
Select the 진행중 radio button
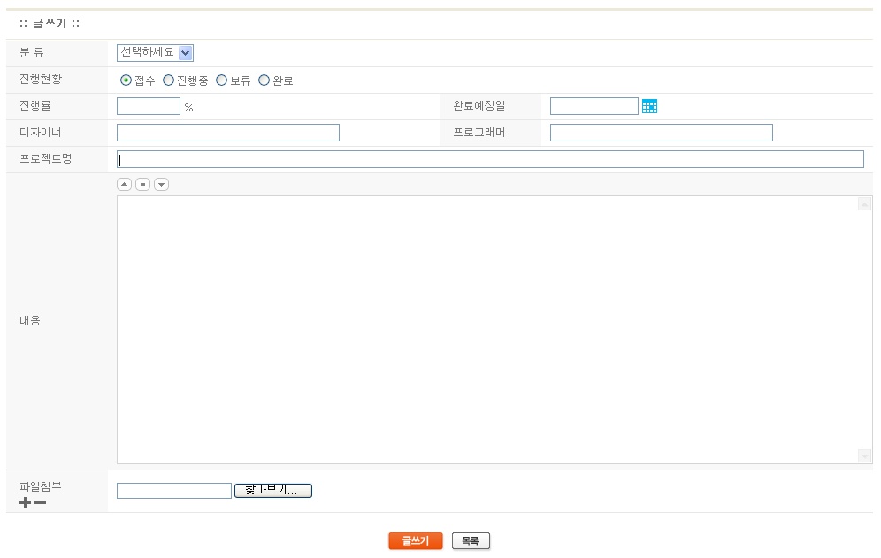click(169, 80)
